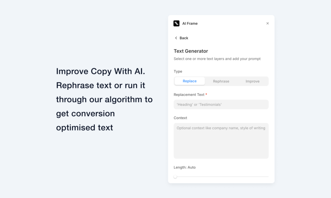Click the Length slider handle
The width and height of the screenshot is (331, 198).
(175, 176)
